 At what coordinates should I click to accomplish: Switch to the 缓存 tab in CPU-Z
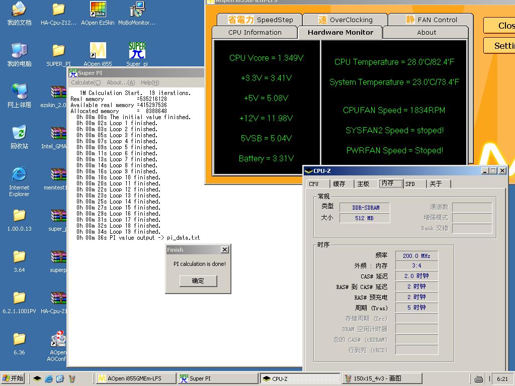click(341, 184)
